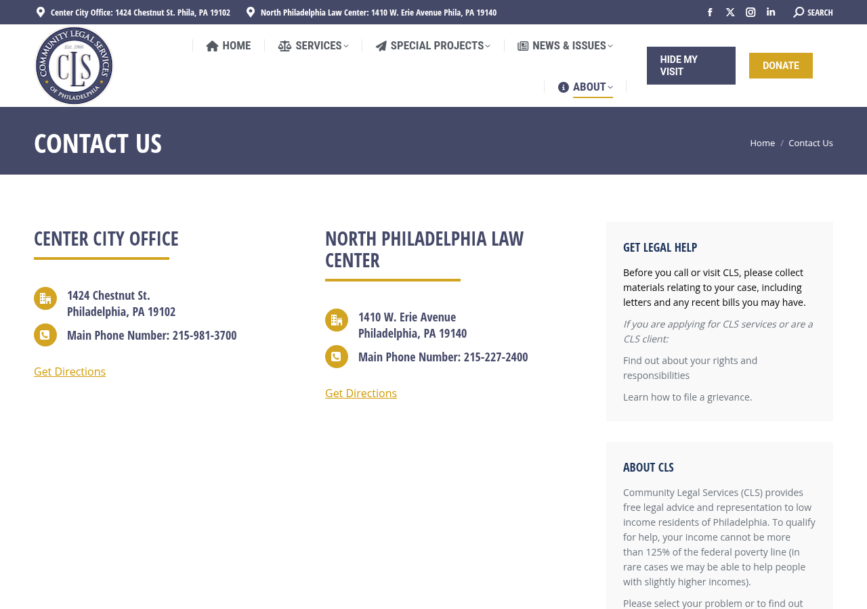The width and height of the screenshot is (867, 609).
Task: Open 'Learn how to file a grievance' link
Action: [x=688, y=397]
